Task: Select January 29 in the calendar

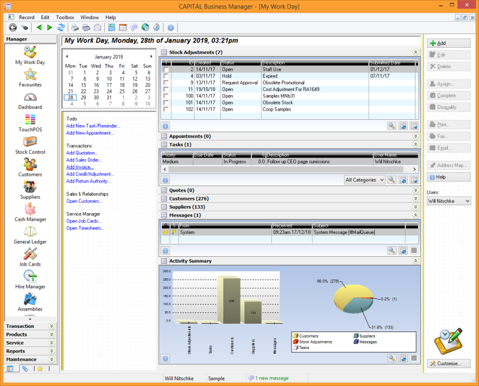Action: [x=83, y=98]
